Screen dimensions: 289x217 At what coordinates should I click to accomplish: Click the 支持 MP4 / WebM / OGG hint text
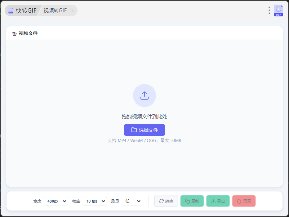pyautogui.click(x=144, y=140)
